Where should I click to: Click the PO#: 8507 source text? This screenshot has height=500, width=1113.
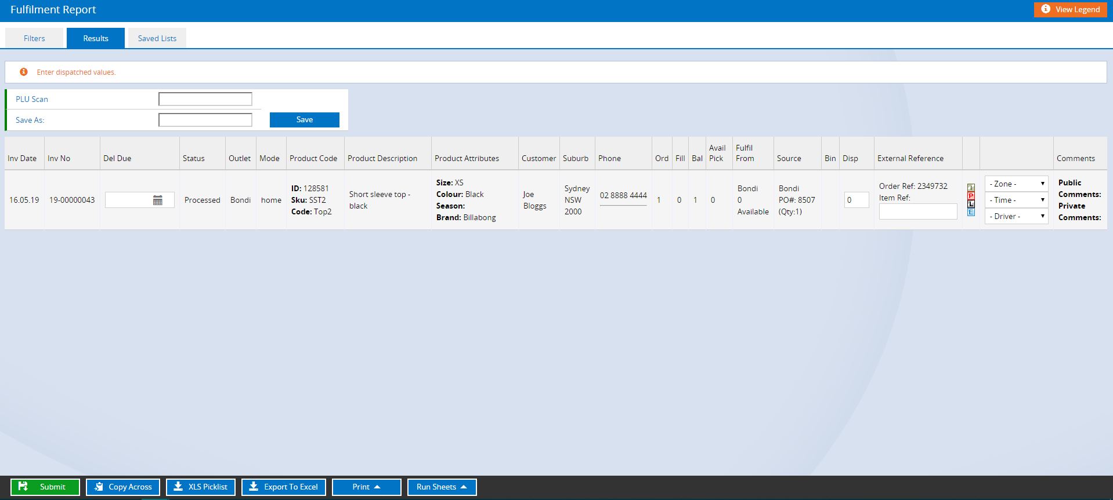click(797, 200)
